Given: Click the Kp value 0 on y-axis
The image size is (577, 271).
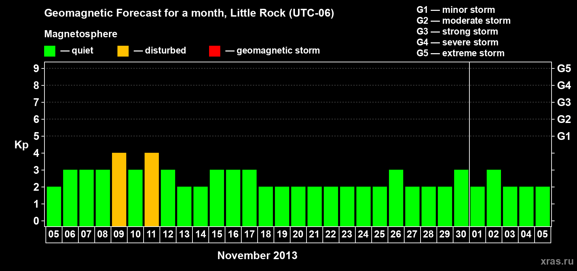Looking at the screenshot, I should coord(36,221).
